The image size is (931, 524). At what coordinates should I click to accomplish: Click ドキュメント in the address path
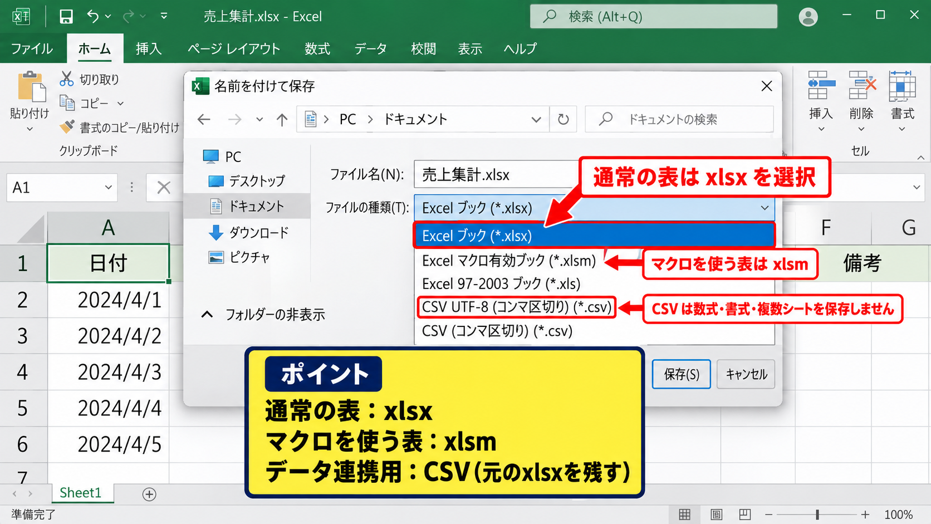(x=415, y=119)
